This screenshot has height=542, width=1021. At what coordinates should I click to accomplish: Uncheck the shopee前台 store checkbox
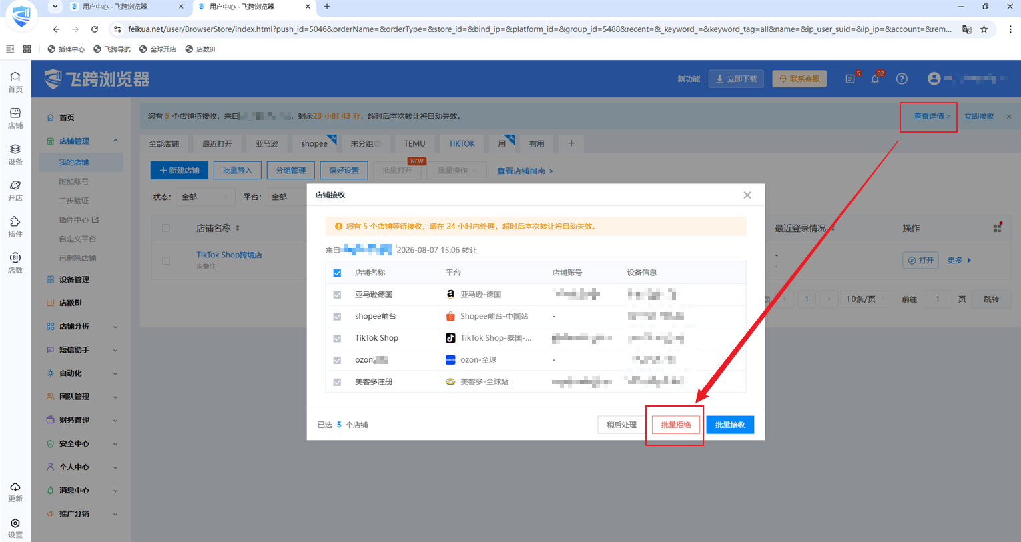tap(337, 317)
